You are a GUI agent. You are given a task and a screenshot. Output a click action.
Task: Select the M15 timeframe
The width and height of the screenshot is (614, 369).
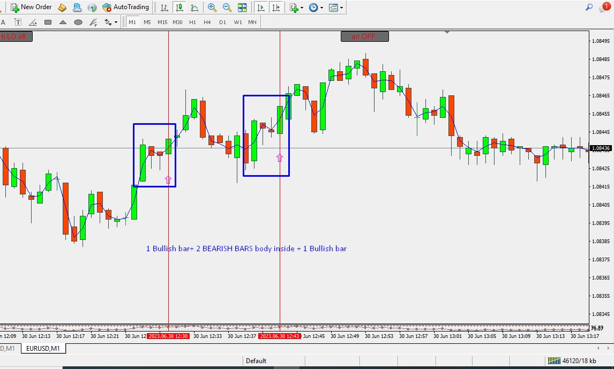coord(162,22)
